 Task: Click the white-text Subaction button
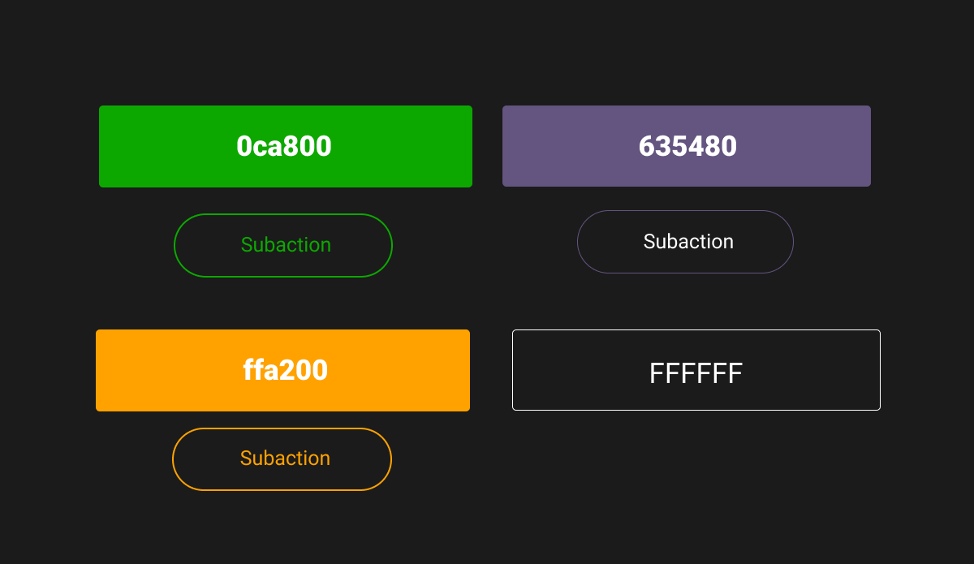685,242
